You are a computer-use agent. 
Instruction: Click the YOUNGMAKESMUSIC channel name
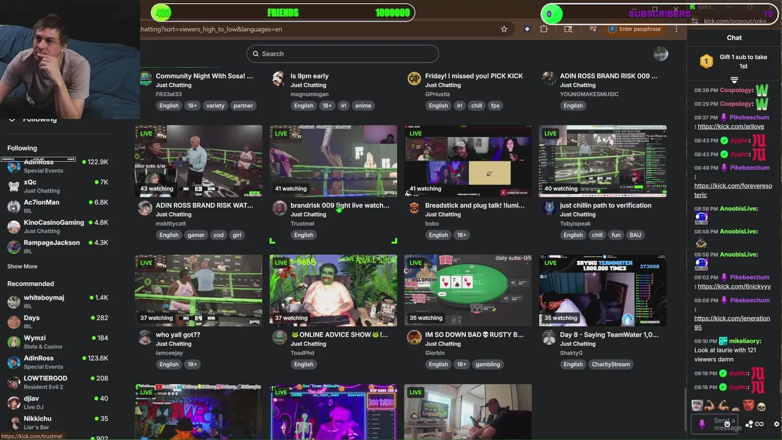click(589, 94)
